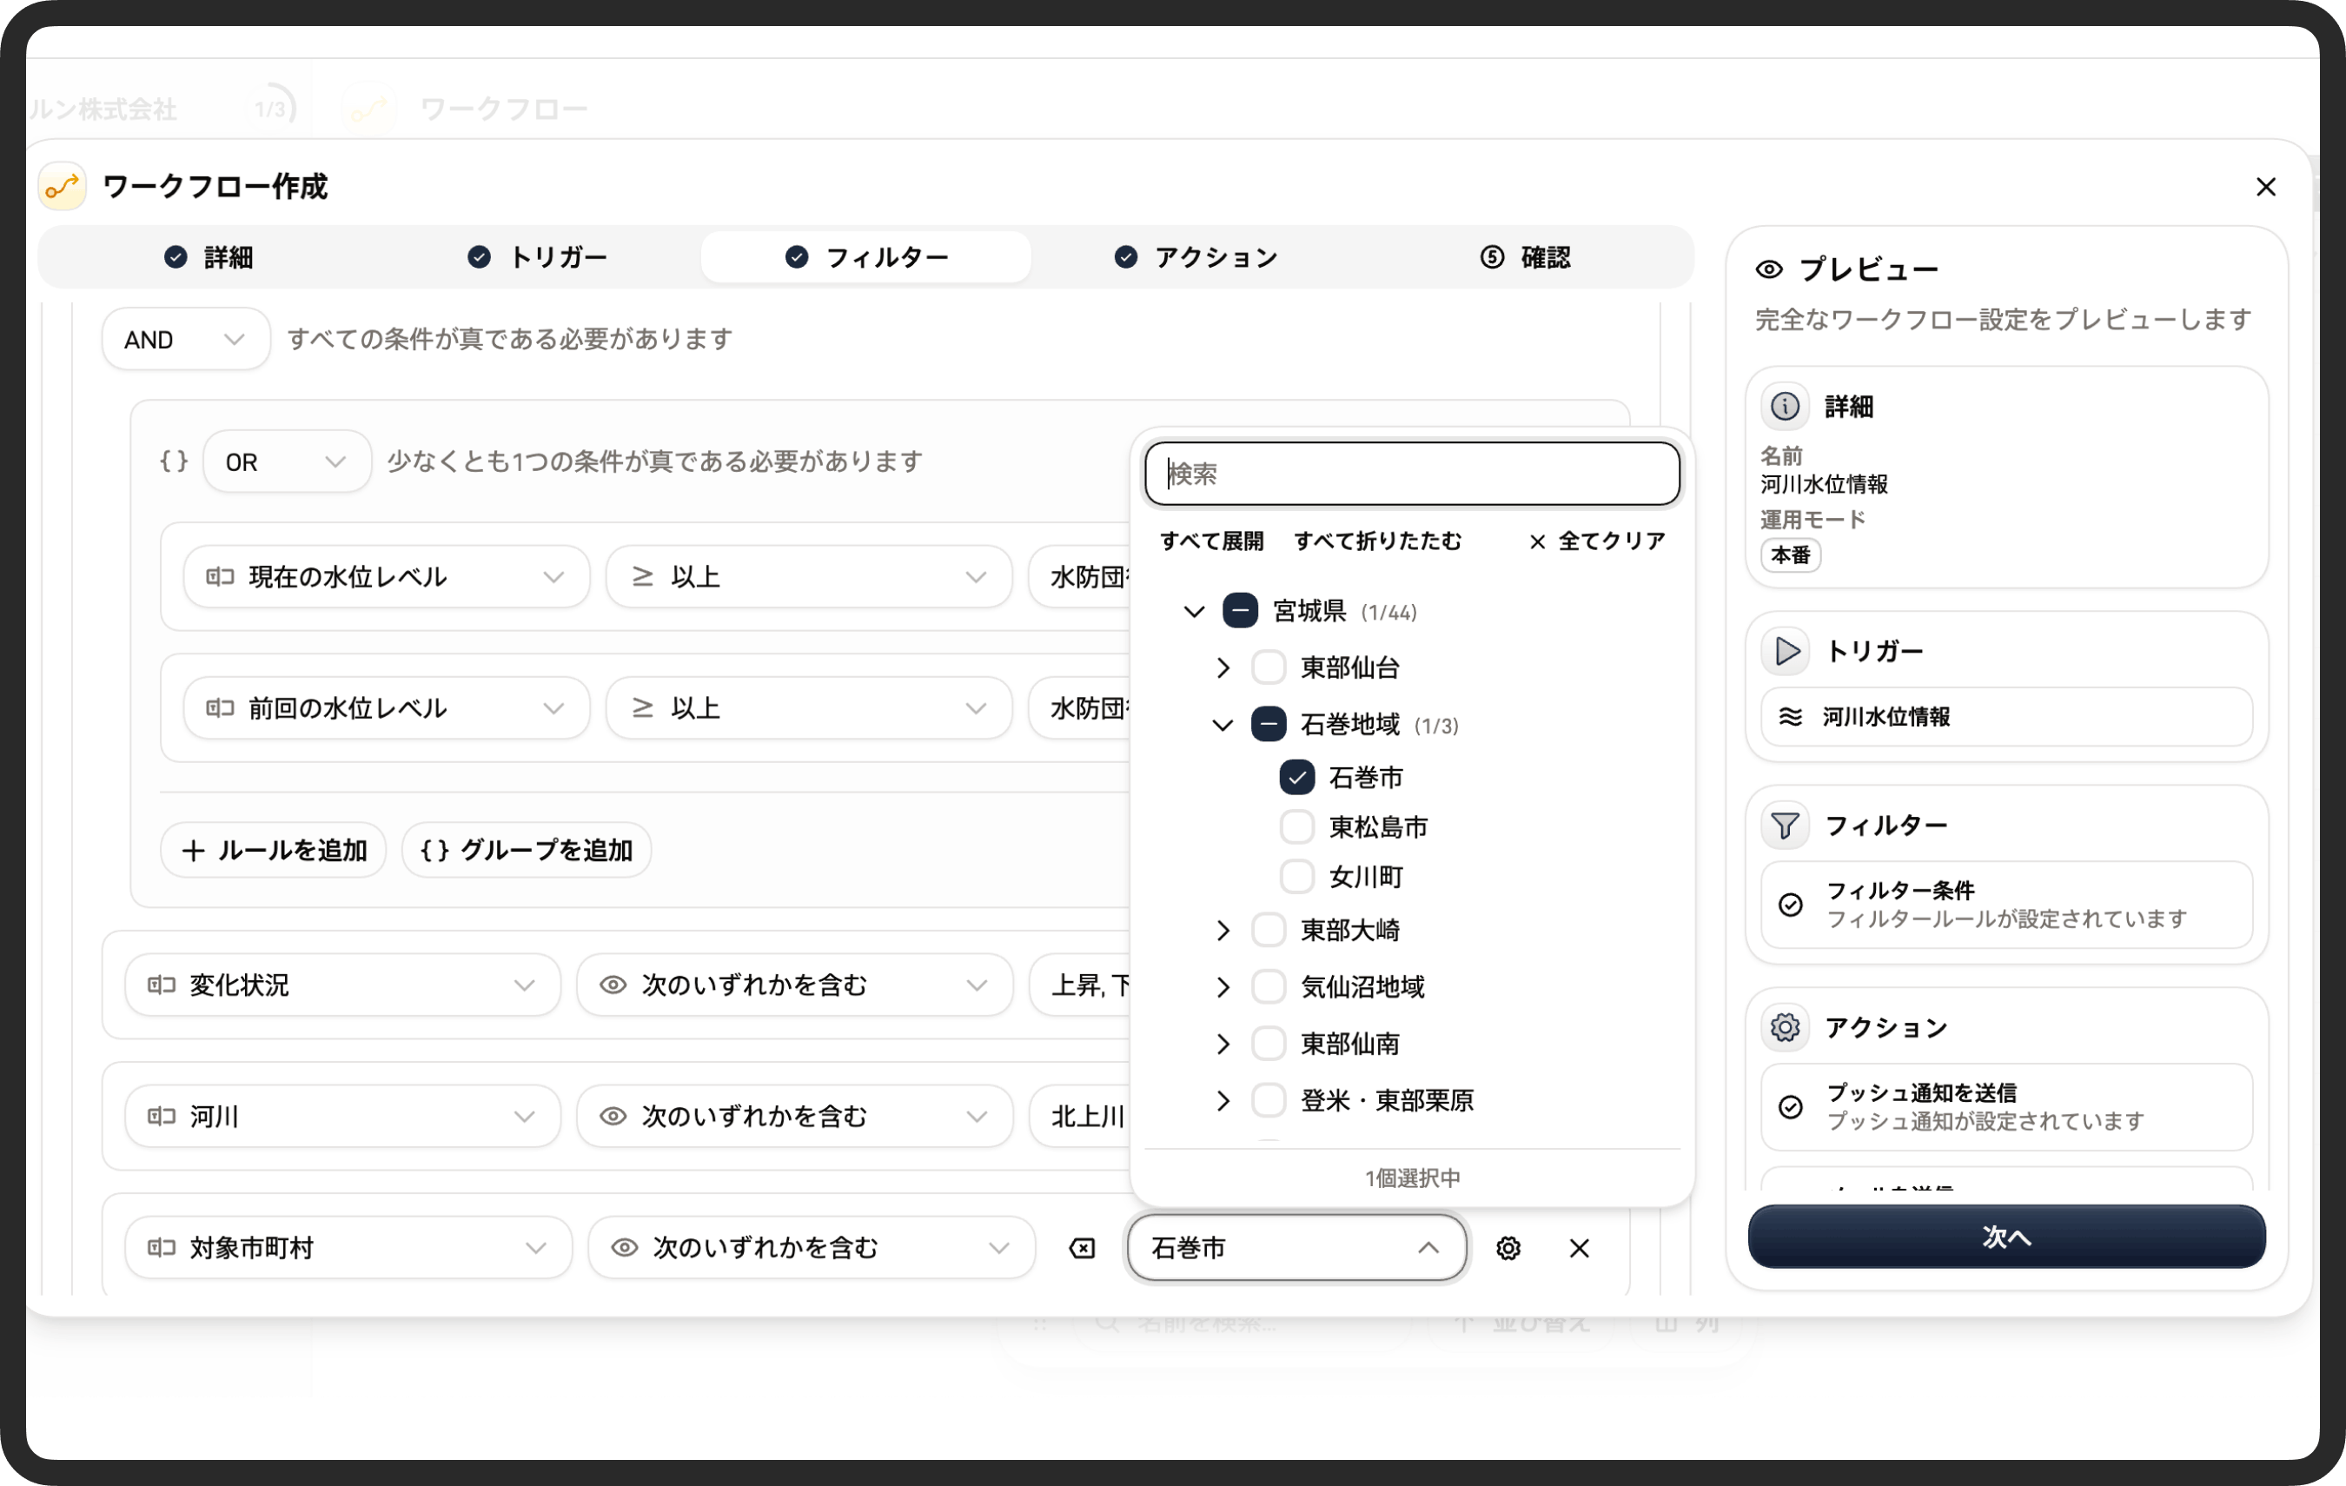Click the play icon in トリガー preview card
This screenshot has width=2346, height=1486.
point(1786,651)
